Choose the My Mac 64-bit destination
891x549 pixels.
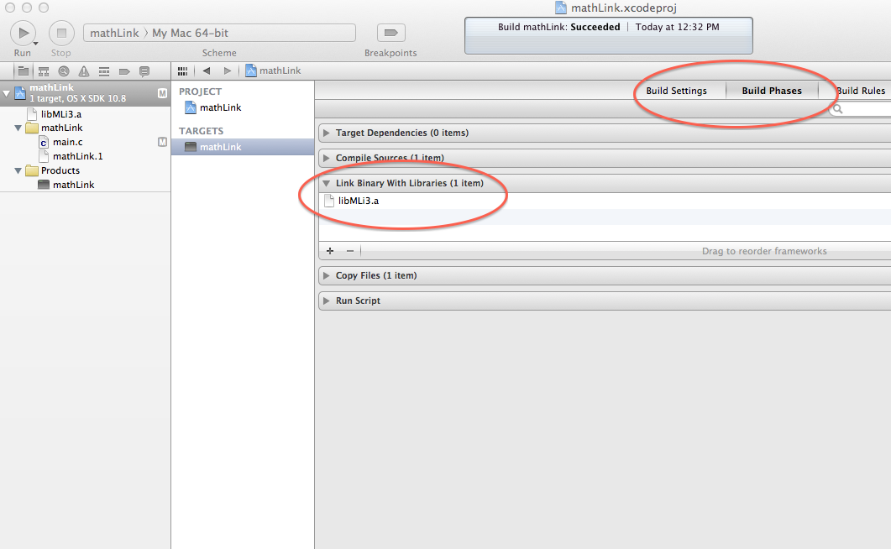(x=190, y=33)
